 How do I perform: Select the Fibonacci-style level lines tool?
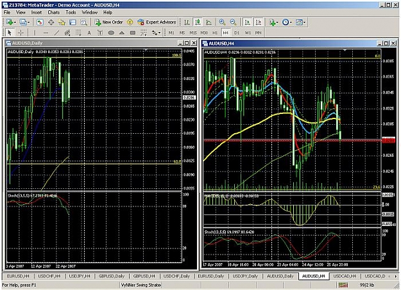click(x=144, y=33)
